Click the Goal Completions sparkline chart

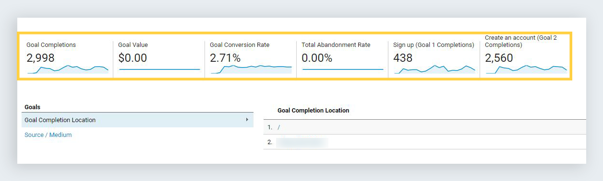point(68,70)
